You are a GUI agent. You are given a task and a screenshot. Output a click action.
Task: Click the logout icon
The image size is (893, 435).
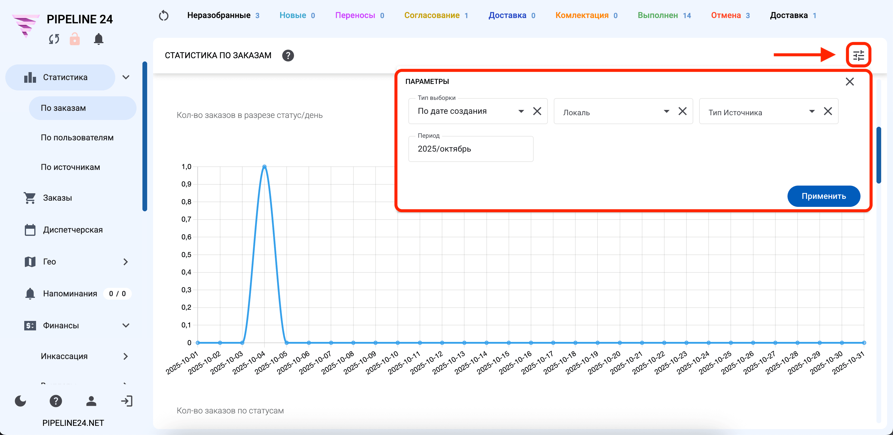point(126,401)
